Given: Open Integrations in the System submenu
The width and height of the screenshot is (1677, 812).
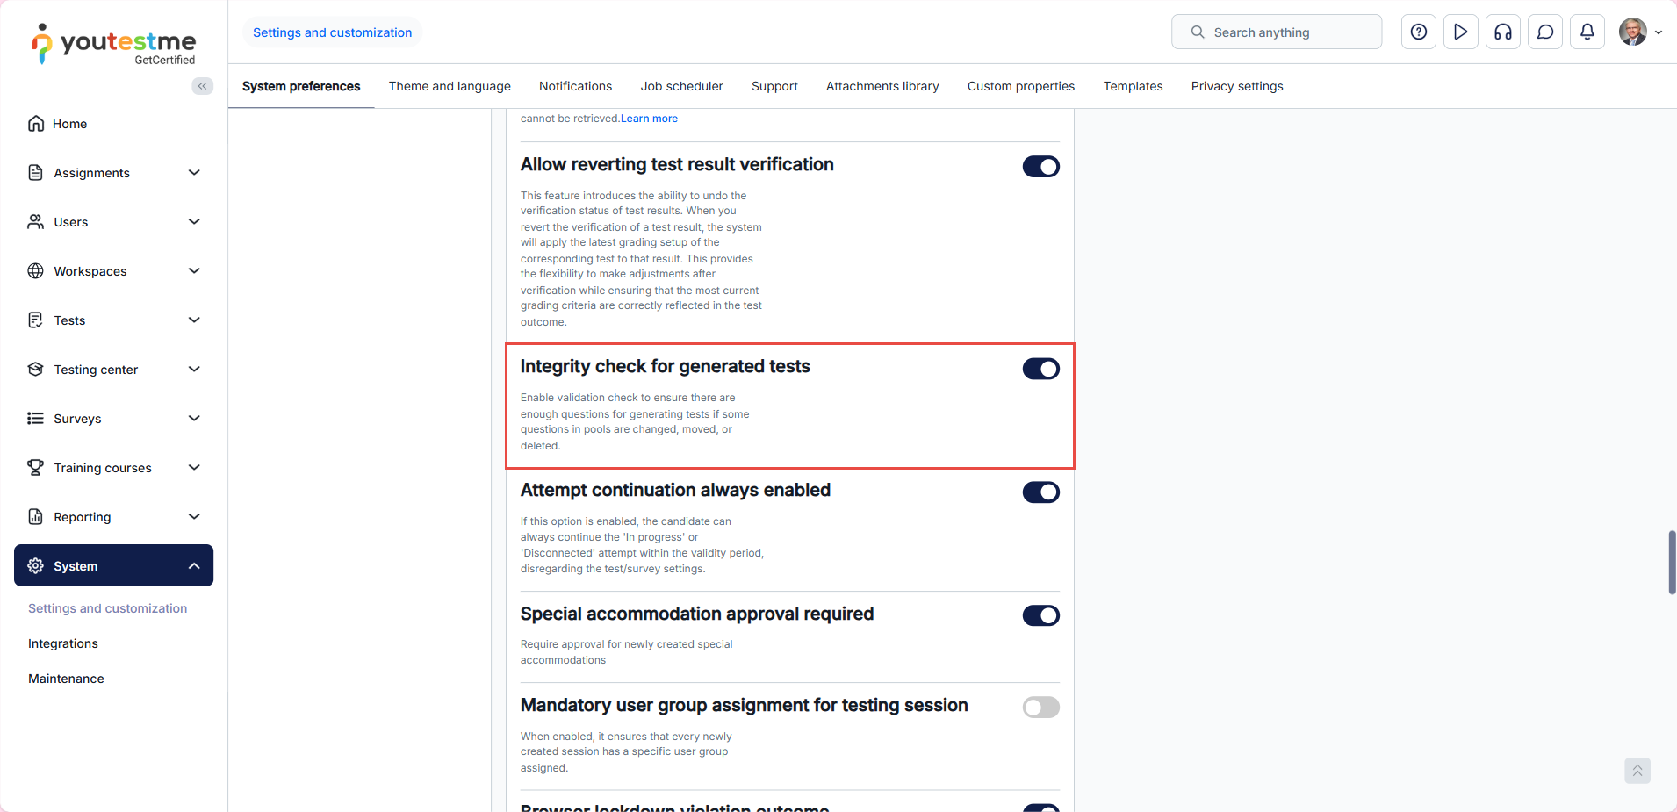Looking at the screenshot, I should [63, 643].
